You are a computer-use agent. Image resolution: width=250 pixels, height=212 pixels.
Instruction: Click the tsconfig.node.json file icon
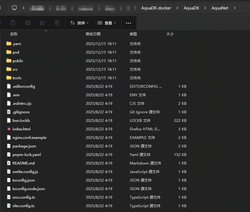click(x=9, y=189)
